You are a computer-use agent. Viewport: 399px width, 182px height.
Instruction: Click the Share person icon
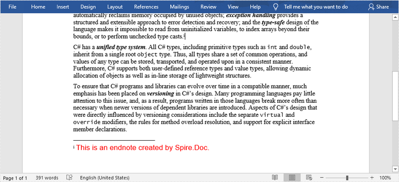(371, 7)
